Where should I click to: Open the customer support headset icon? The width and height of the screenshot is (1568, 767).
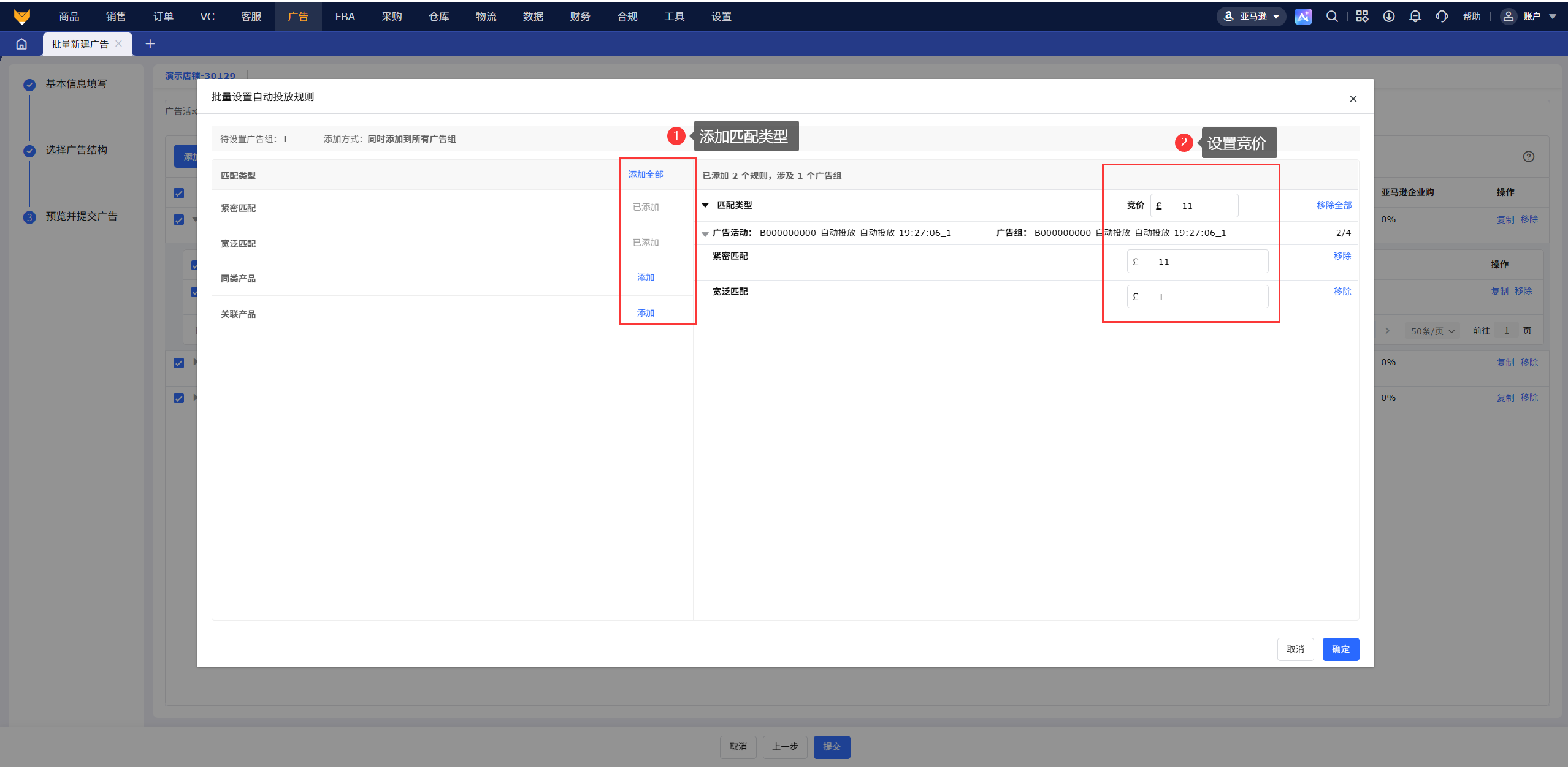point(1442,17)
